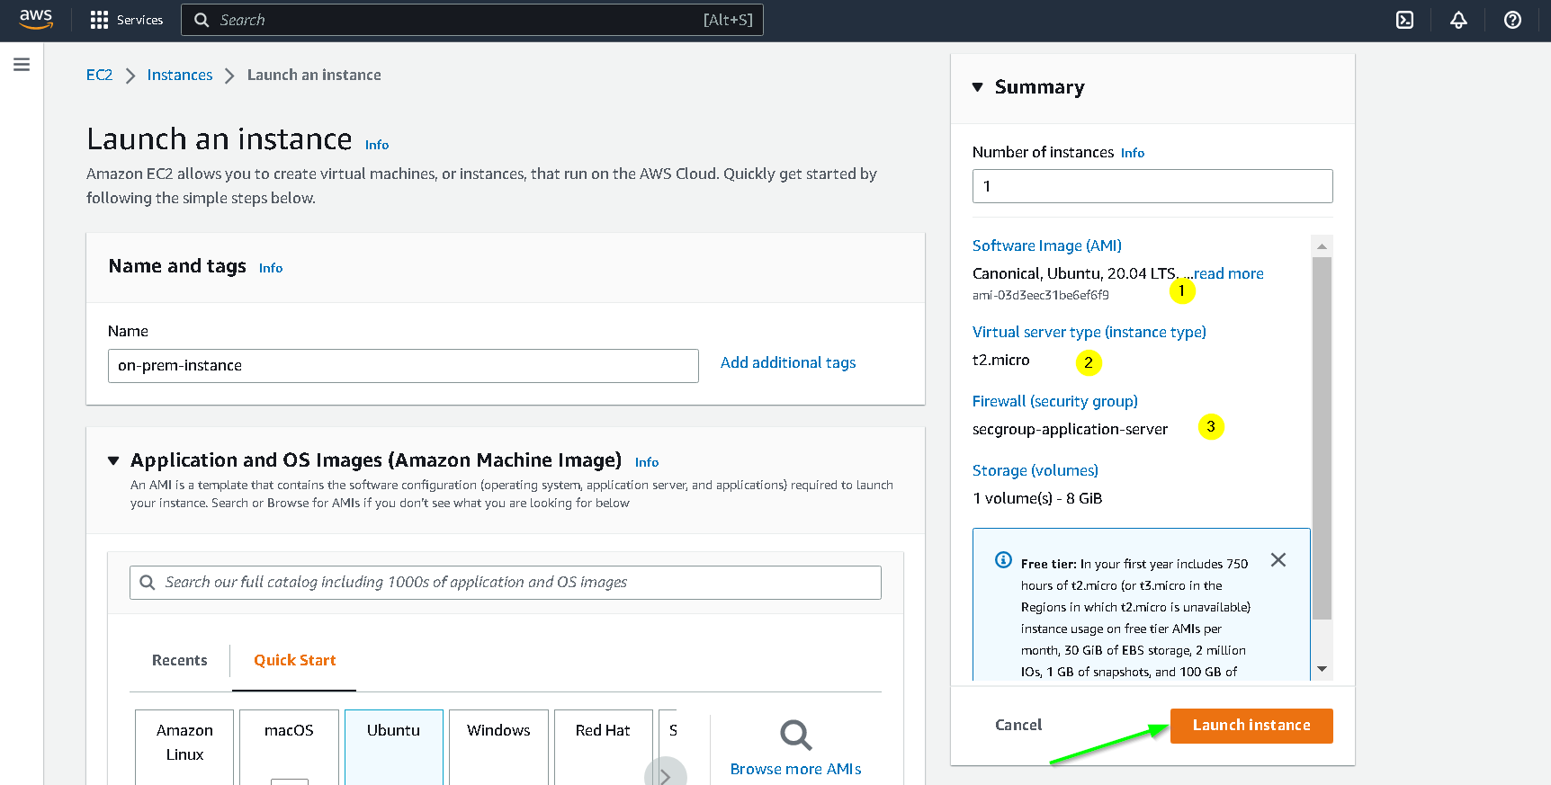Click read more on the AMI description
Viewport: 1551px width, 785px height.
pyautogui.click(x=1228, y=273)
